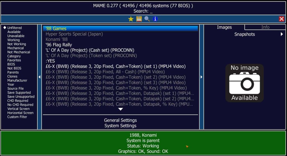
Task: Choose the CHD Required filter
Action: tap(18, 101)
